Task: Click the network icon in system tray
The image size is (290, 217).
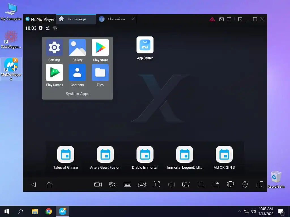Action: click(247, 211)
